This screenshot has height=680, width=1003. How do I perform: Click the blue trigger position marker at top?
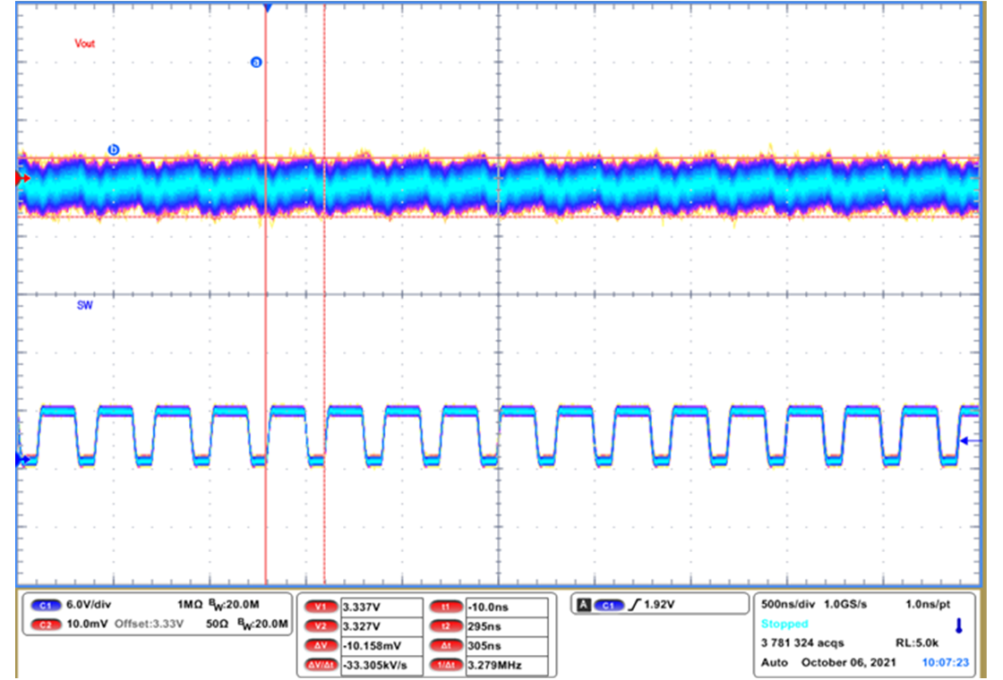tap(266, 5)
